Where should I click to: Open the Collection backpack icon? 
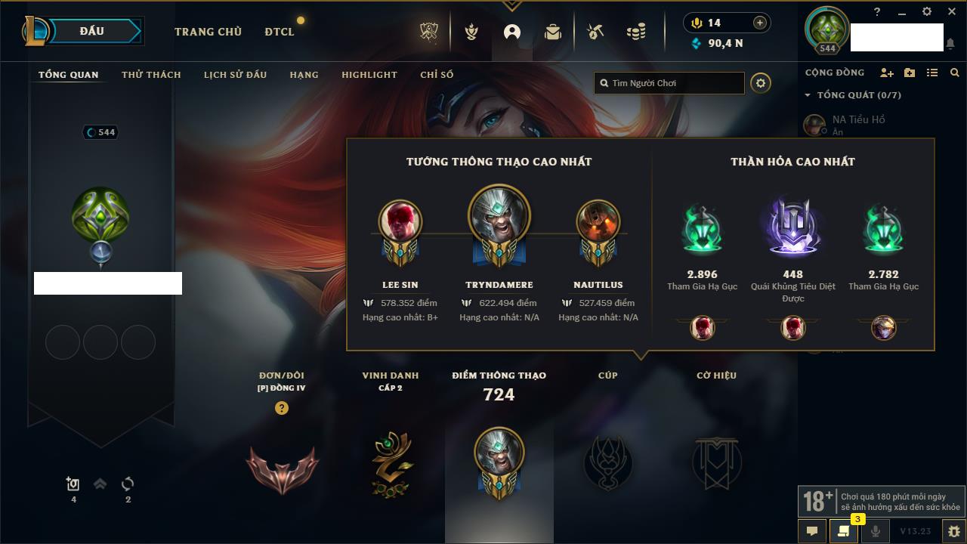click(553, 32)
